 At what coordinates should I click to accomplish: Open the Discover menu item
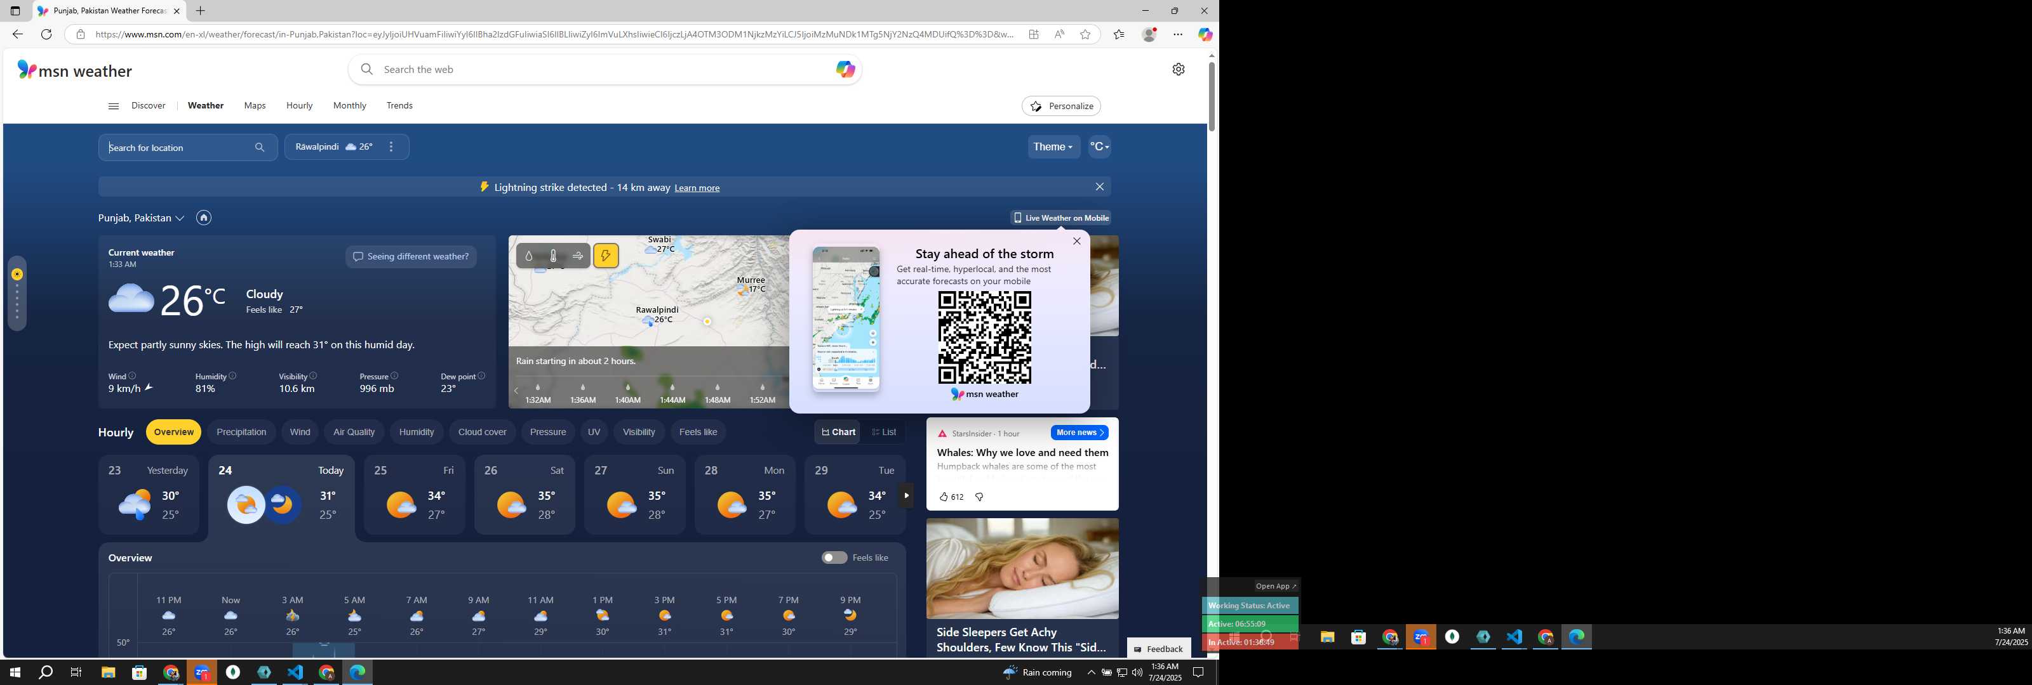pyautogui.click(x=149, y=106)
